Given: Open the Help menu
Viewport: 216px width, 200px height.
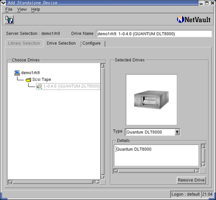Looking at the screenshot, I should point(36,10).
